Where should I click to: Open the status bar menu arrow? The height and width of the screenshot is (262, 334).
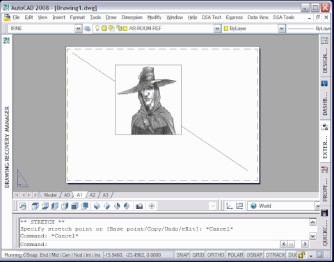click(x=311, y=256)
